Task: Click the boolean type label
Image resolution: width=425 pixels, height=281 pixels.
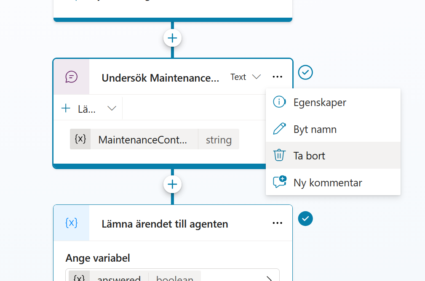Action: (175, 278)
